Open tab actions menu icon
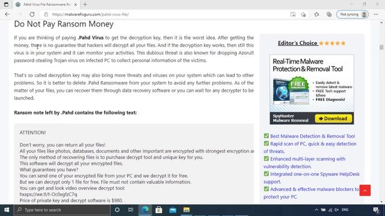Image resolution: width=385 pixels, height=216 pixels. pyautogui.click(x=6, y=4)
